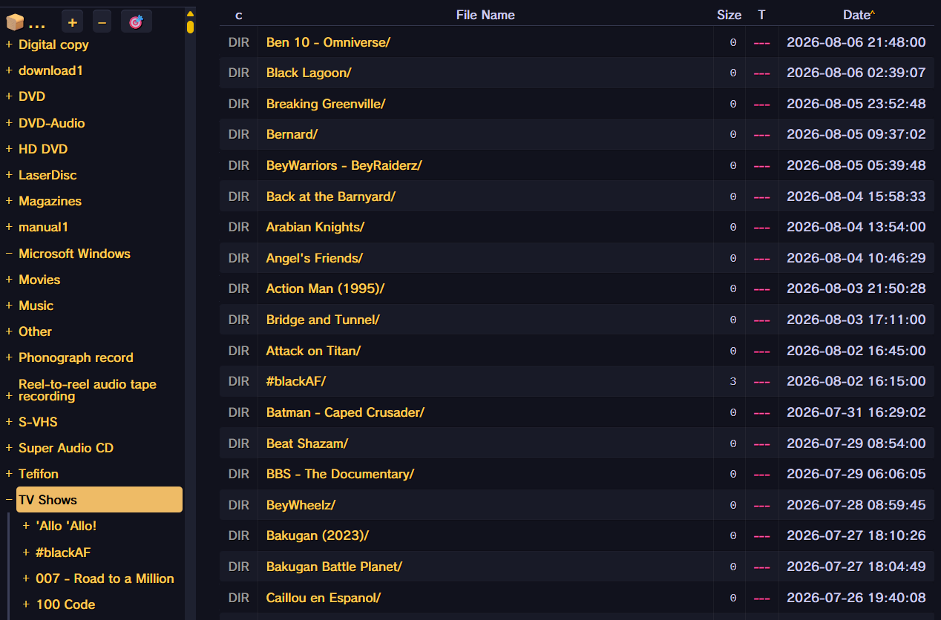Sort by the T column header

click(x=761, y=15)
